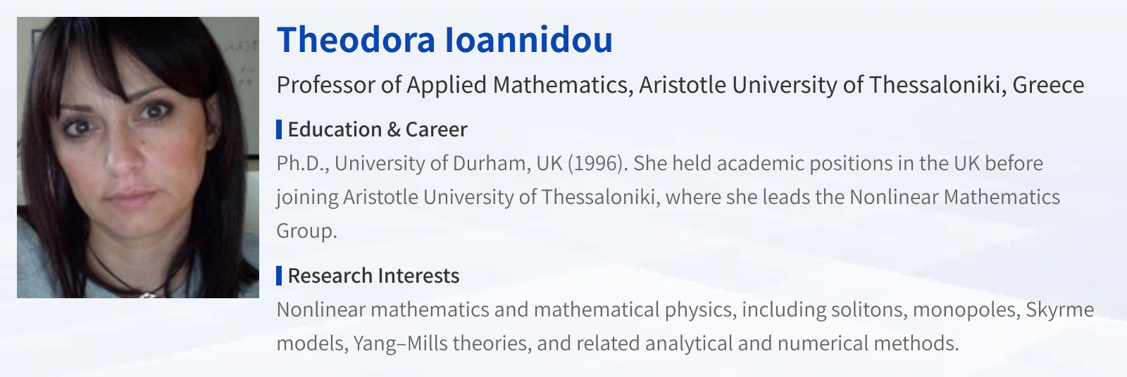The width and height of the screenshot is (1127, 377).
Task: Click "Professor of Applied Mathematics" in the subtitle
Action: (452, 85)
